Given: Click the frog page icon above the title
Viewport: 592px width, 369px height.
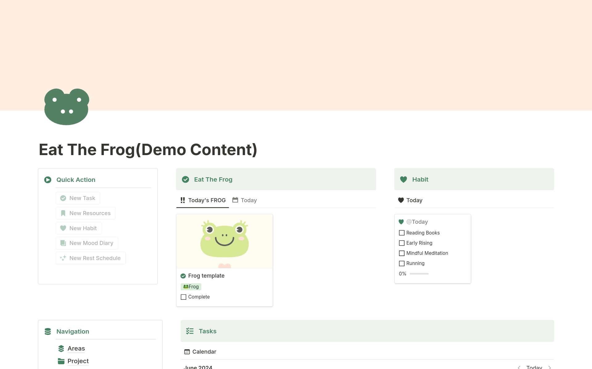Looking at the screenshot, I should coord(66,106).
